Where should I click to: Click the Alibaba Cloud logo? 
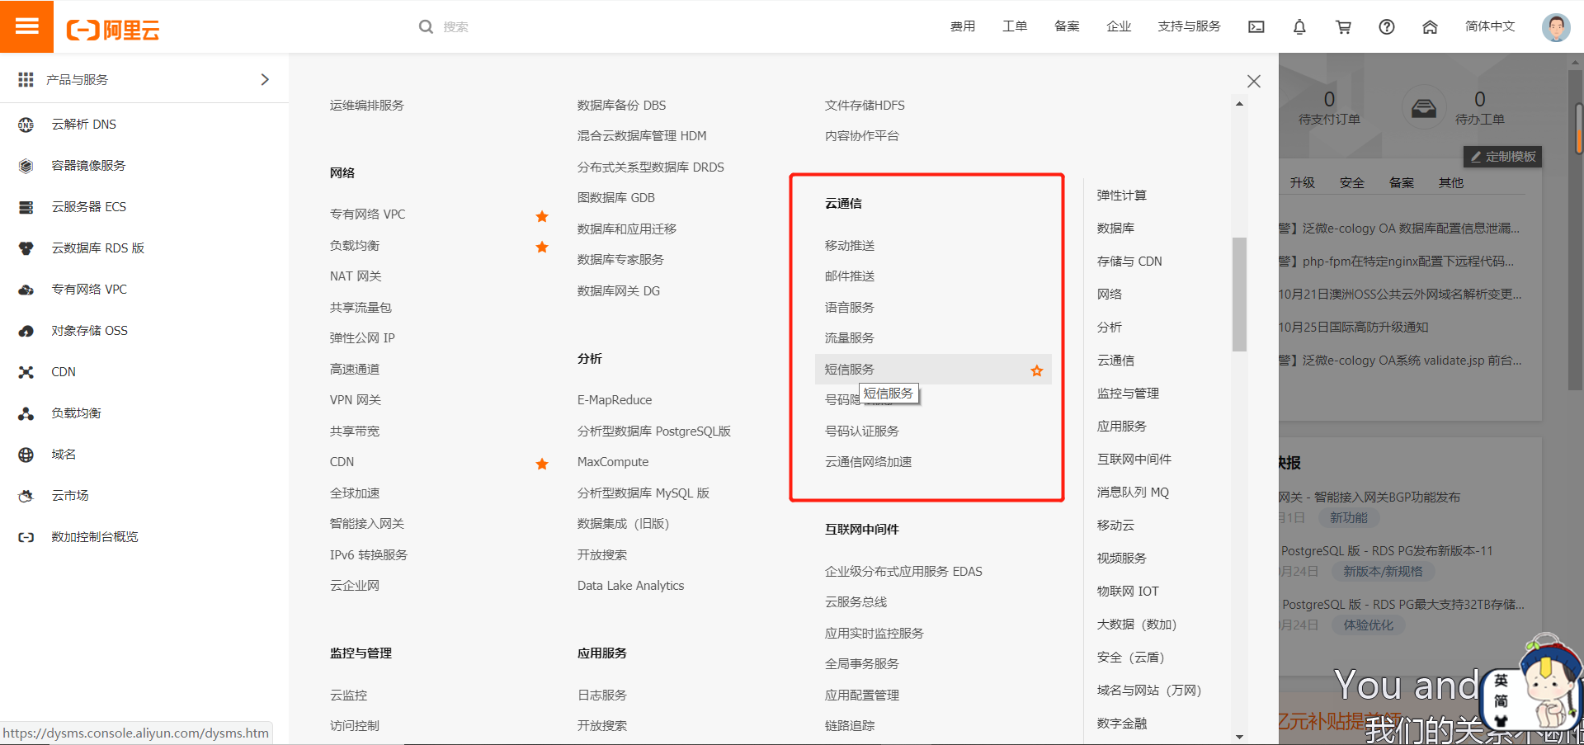[113, 30]
